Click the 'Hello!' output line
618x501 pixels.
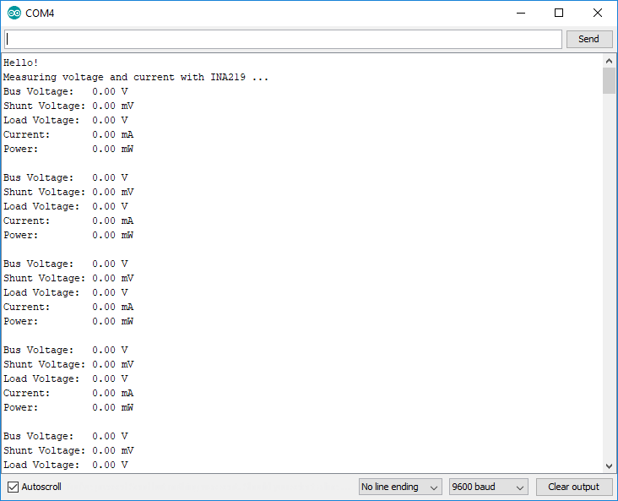21,63
